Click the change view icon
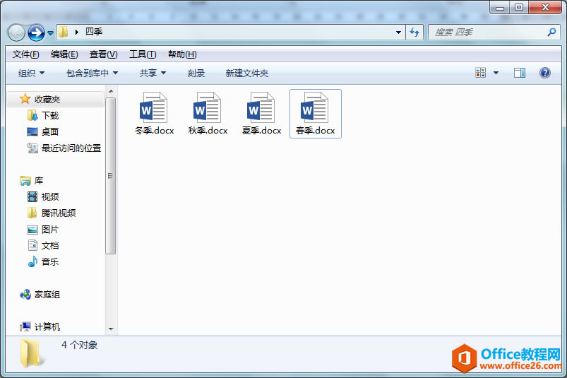 pyautogui.click(x=481, y=73)
